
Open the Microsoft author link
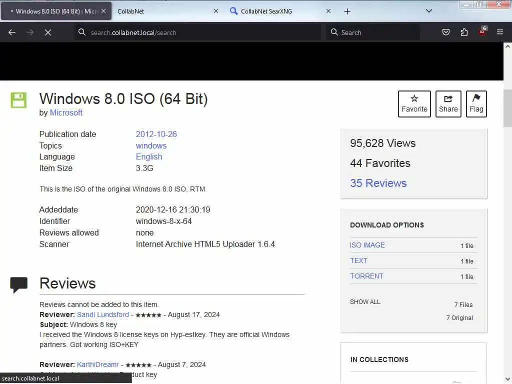pos(66,112)
